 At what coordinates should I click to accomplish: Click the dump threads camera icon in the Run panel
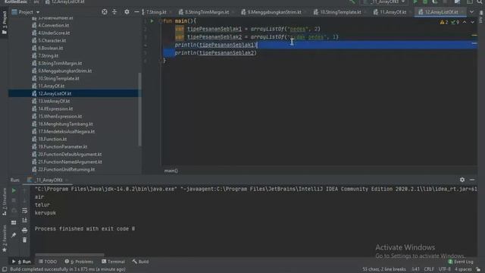[x=14, y=211]
